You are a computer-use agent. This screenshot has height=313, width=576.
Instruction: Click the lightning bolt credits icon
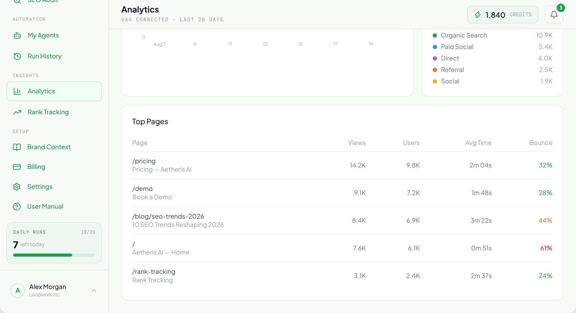[478, 15]
